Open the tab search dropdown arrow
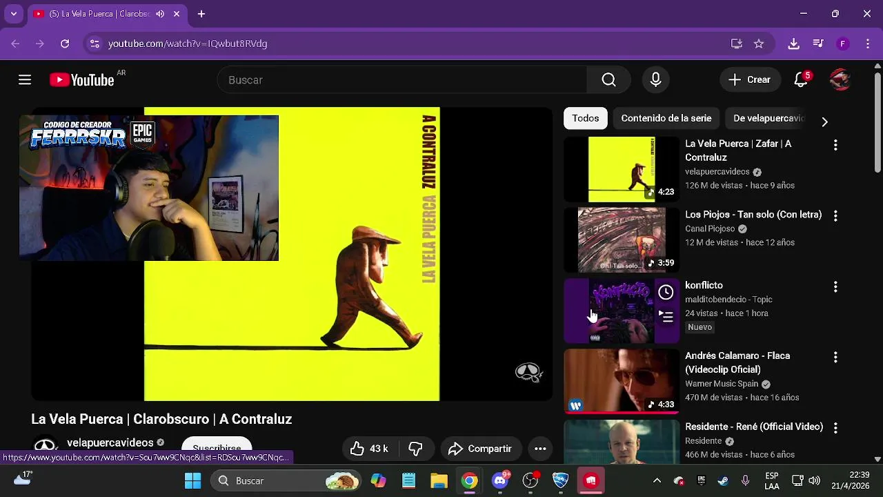Screen dimensions: 883x497 pyautogui.click(x=14, y=14)
